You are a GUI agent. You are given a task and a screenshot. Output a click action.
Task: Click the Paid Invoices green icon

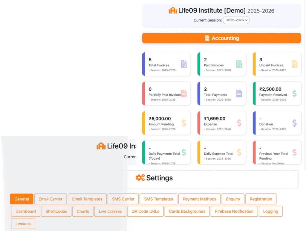(239, 64)
